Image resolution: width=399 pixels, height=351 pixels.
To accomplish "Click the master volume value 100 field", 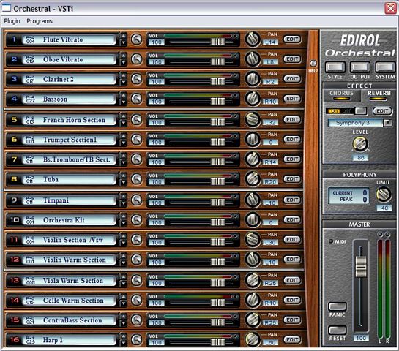I will tap(361, 339).
